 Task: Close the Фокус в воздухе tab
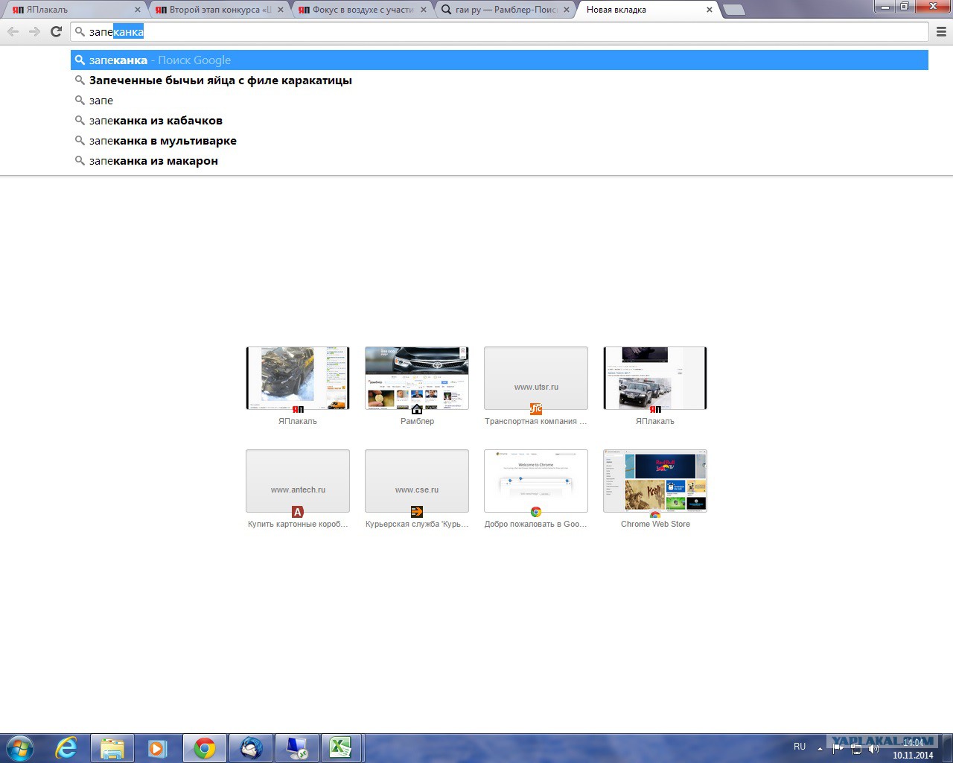pyautogui.click(x=424, y=10)
